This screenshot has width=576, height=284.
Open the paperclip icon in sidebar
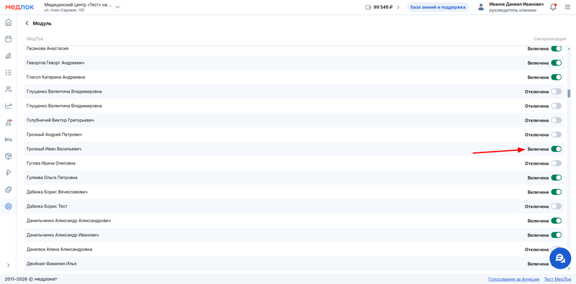pos(8,56)
